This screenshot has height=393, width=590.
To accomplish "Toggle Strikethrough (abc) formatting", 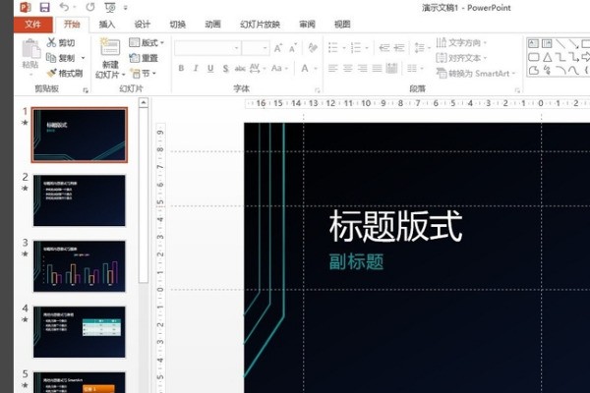I will coord(240,69).
